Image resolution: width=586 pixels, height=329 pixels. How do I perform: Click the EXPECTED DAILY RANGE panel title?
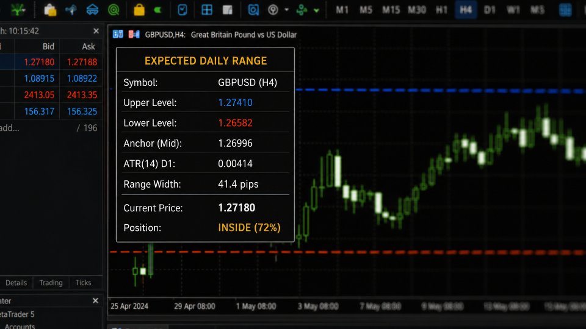(x=206, y=61)
